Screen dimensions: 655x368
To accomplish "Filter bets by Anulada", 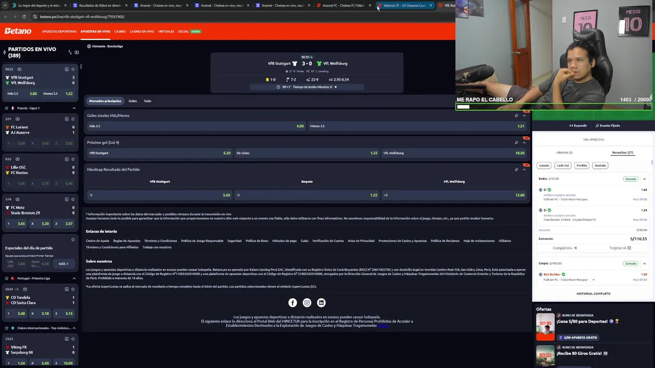I will click(600, 165).
